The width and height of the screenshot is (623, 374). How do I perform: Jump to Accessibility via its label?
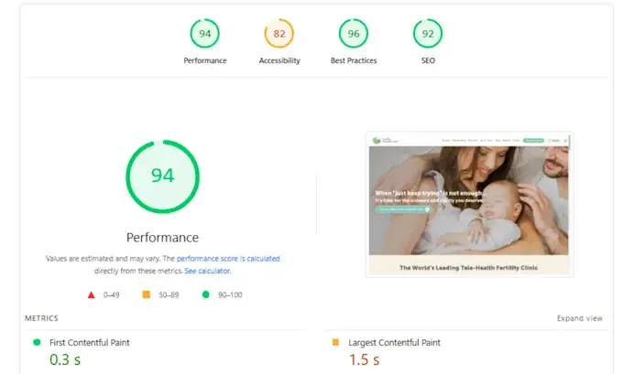[x=279, y=60]
